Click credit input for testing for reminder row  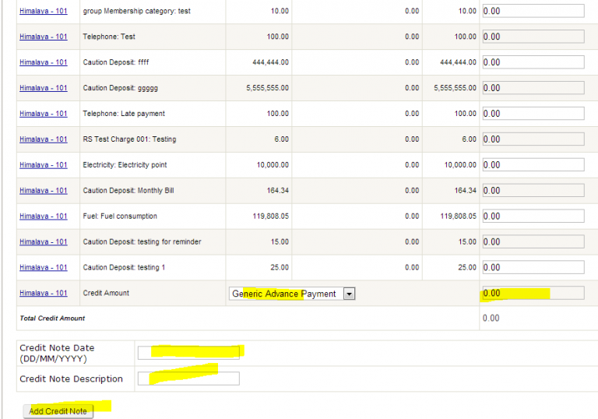click(x=533, y=241)
